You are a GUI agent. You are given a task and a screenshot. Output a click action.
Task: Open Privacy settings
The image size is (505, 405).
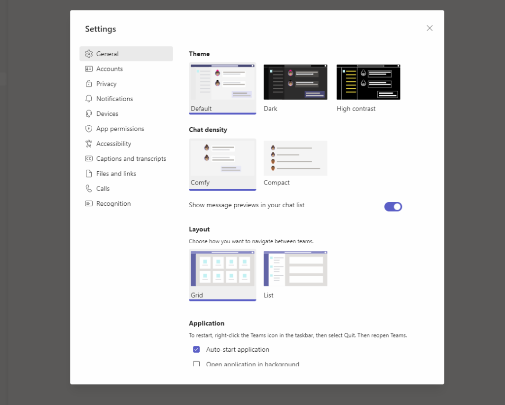[126, 84]
